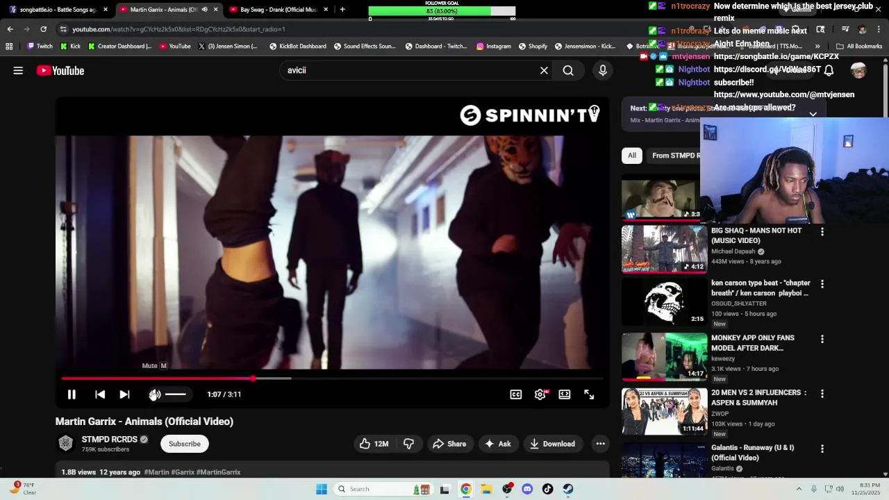Mute the Martin Garrix tab audio icon
Viewport: 889px width, 500px height.
coord(204,10)
